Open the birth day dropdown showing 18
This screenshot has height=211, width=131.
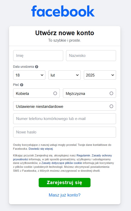29,75
